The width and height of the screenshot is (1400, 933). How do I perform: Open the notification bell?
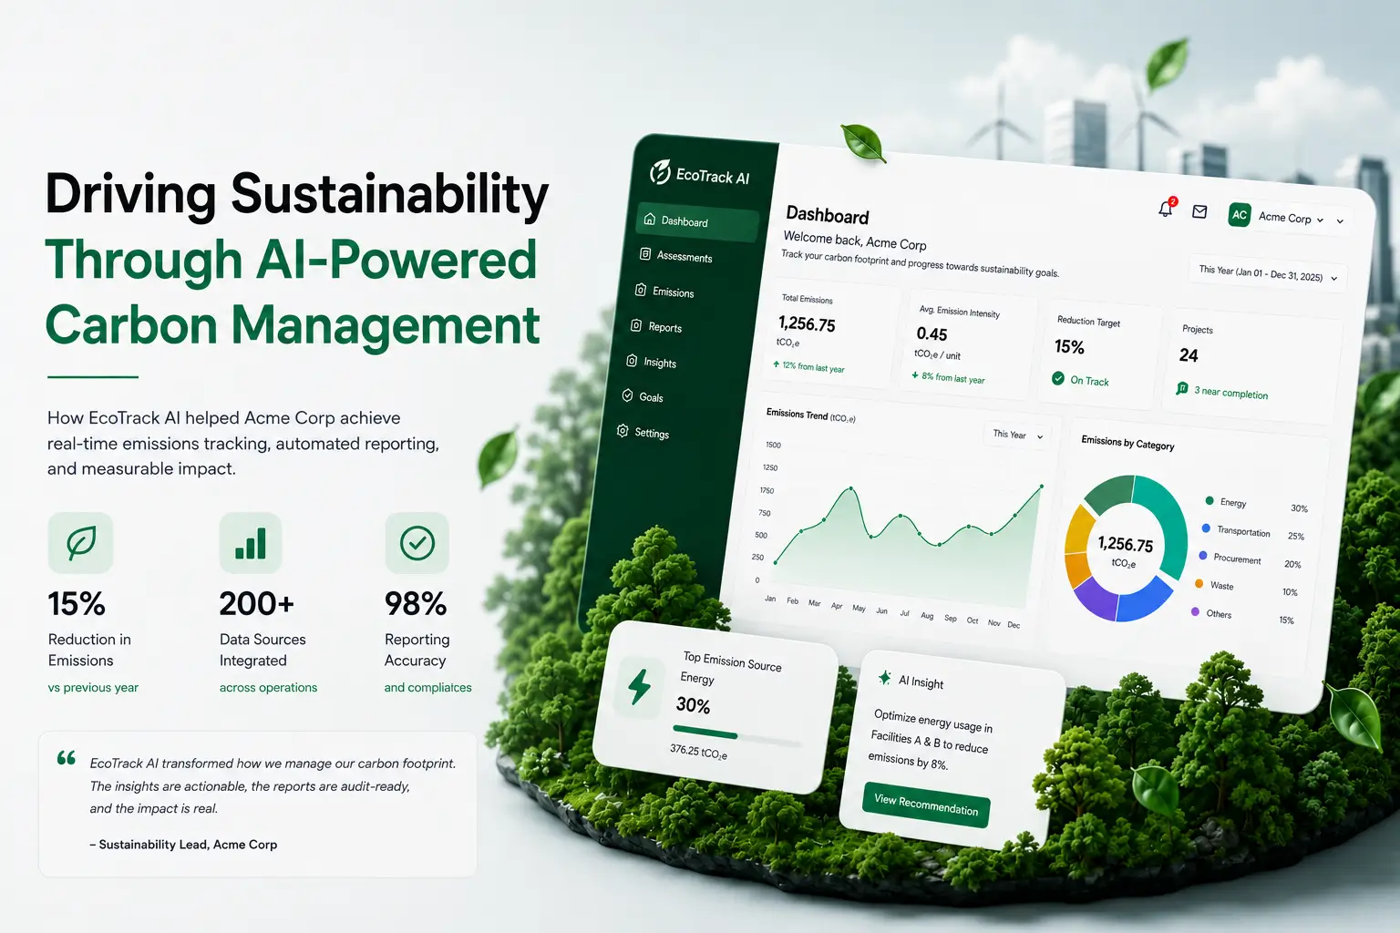coord(1166,209)
